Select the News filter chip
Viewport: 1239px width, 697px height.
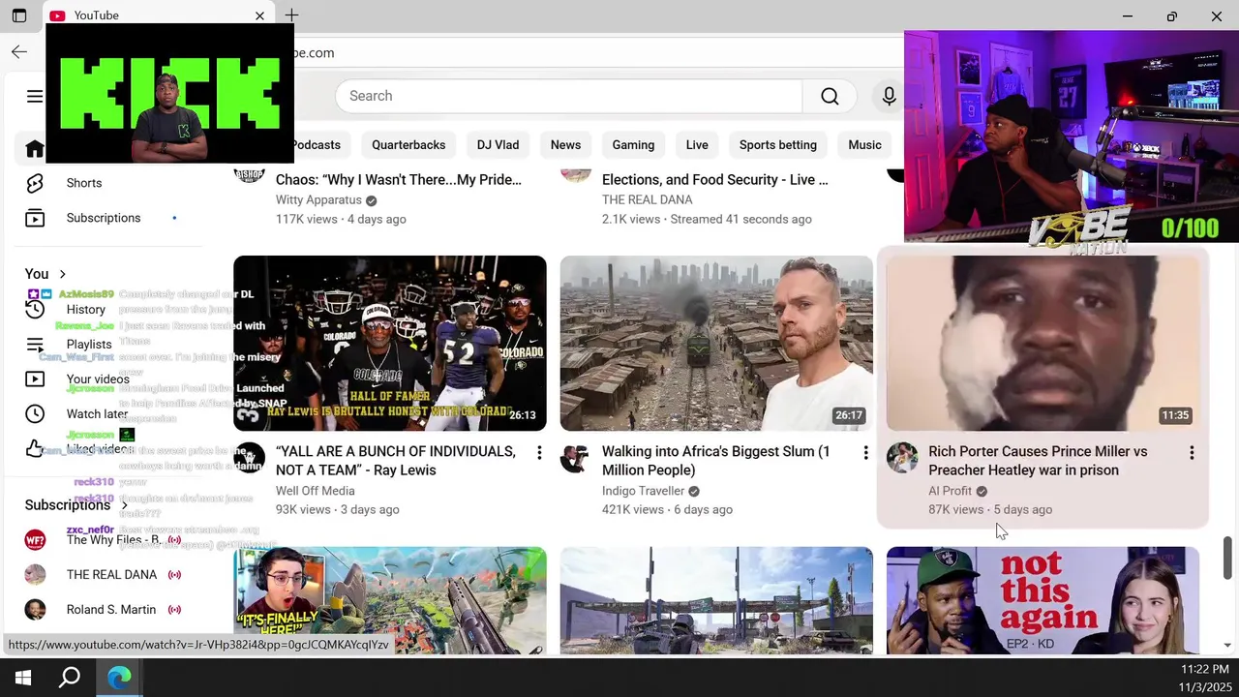[565, 145]
